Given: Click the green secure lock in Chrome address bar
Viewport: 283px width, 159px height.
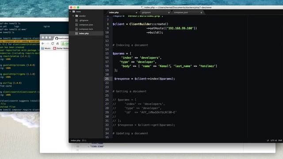Looking at the screenshot, I should pos(63,44).
